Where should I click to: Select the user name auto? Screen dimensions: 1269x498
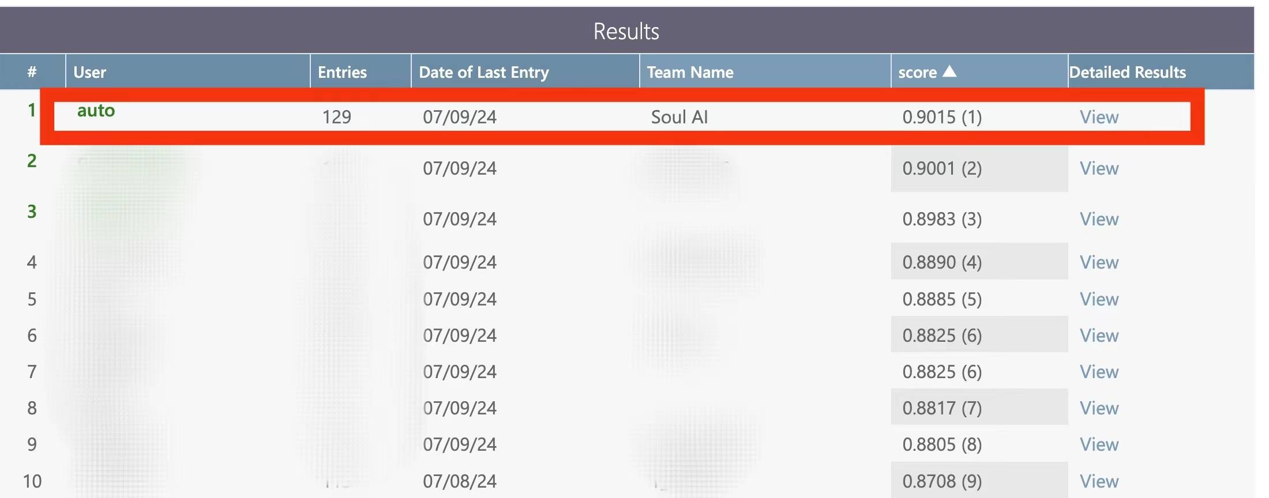(x=96, y=110)
